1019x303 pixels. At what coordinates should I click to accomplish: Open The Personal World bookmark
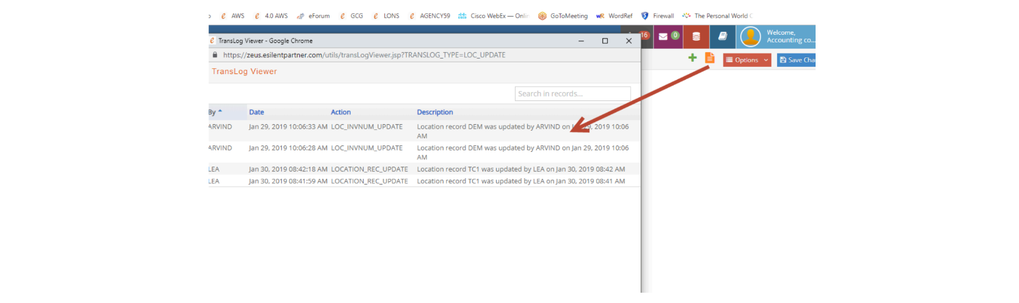[x=716, y=16]
